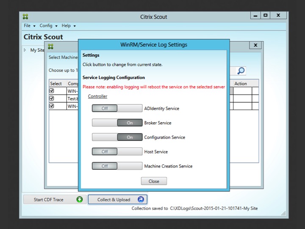Uncheck the third machine row checkbox
The height and width of the screenshot is (229, 305).
[x=52, y=106]
